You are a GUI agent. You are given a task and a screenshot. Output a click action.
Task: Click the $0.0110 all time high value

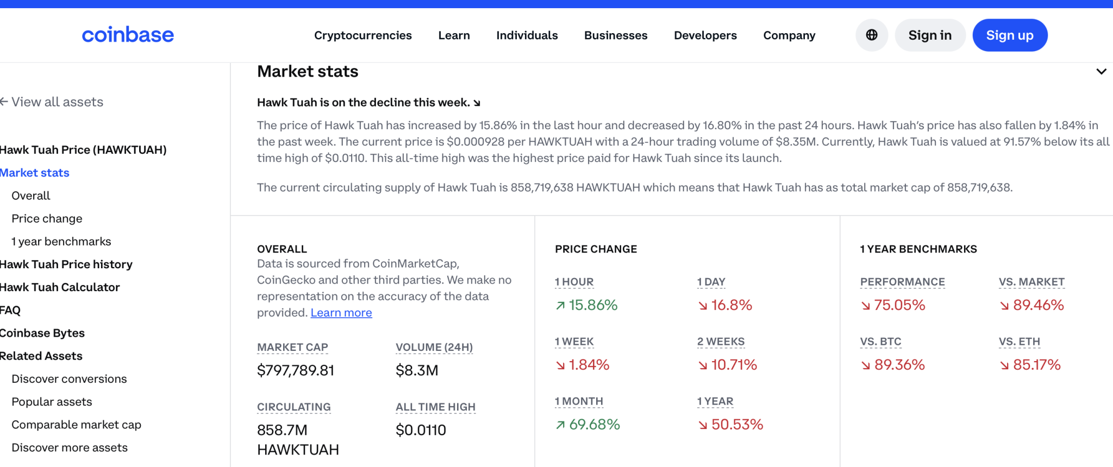tap(421, 430)
